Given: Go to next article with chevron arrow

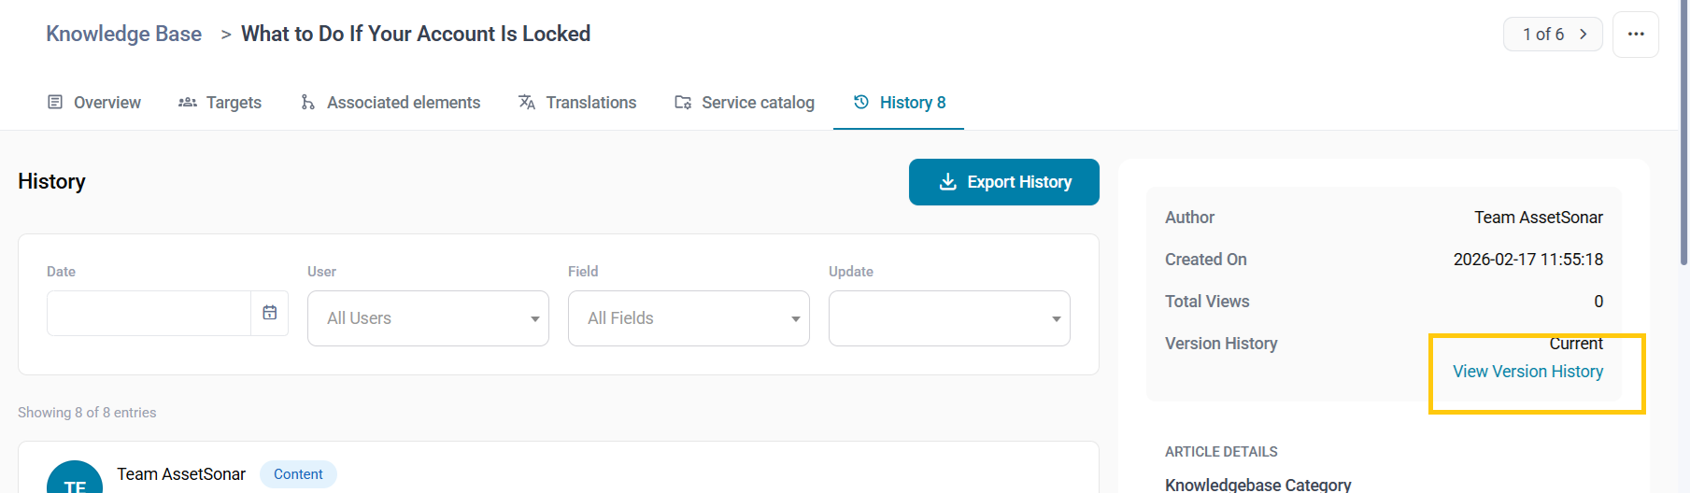Looking at the screenshot, I should (x=1583, y=35).
